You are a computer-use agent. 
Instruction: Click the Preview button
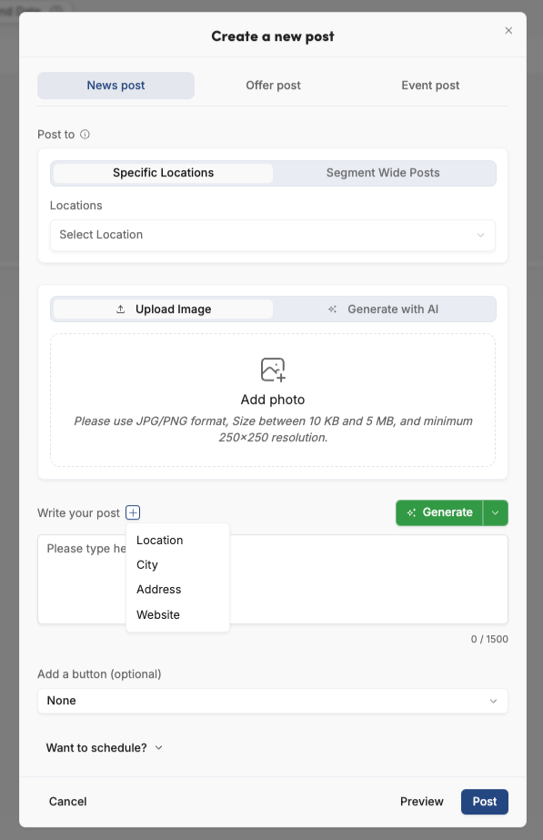point(421,802)
